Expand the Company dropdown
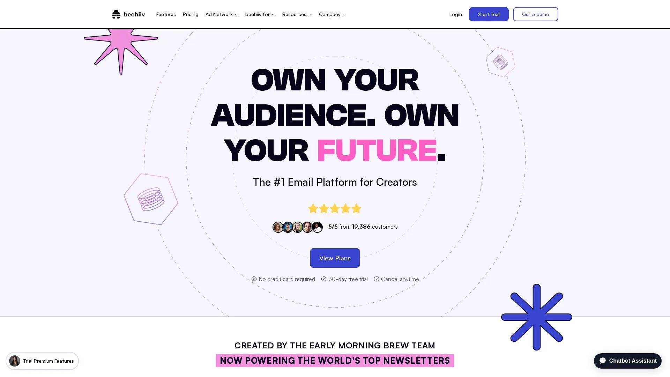670x377 pixels. click(x=332, y=14)
